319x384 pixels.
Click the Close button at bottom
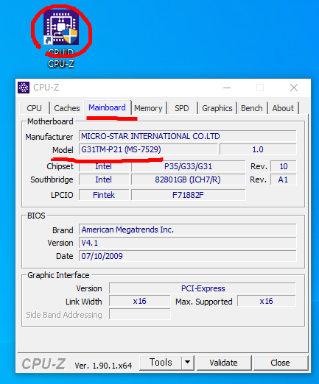pyautogui.click(x=280, y=363)
